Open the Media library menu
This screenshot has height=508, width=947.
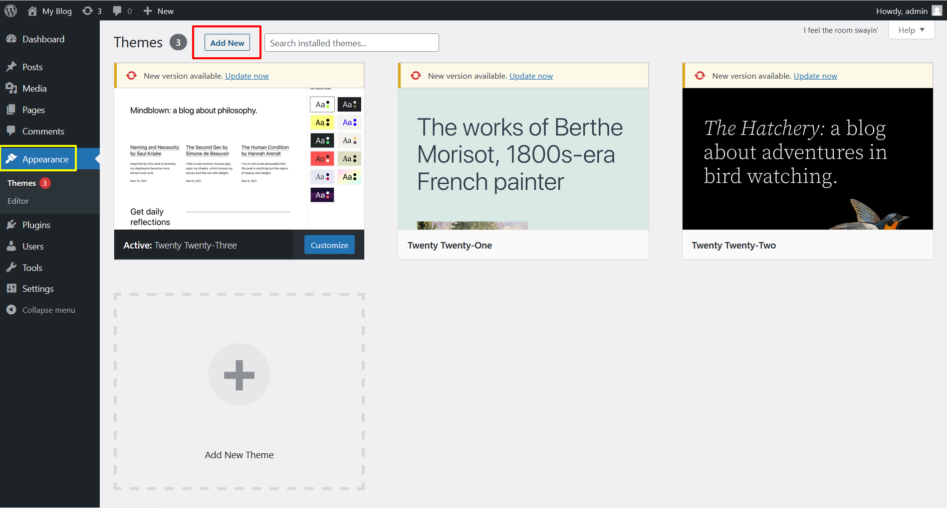click(x=34, y=89)
